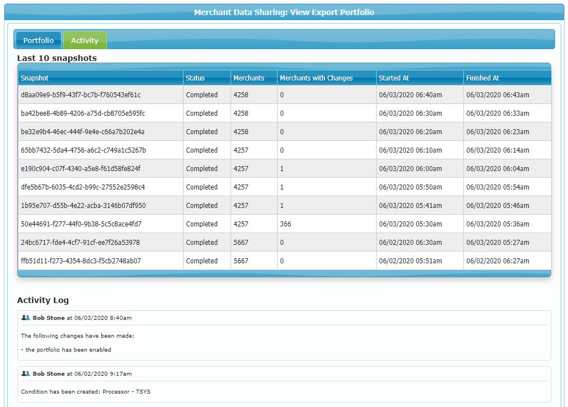Select snapshot d8aa09e9-b5f9-43f7-bc7b-f760543ef61c
The width and height of the screenshot is (568, 407).
(81, 95)
